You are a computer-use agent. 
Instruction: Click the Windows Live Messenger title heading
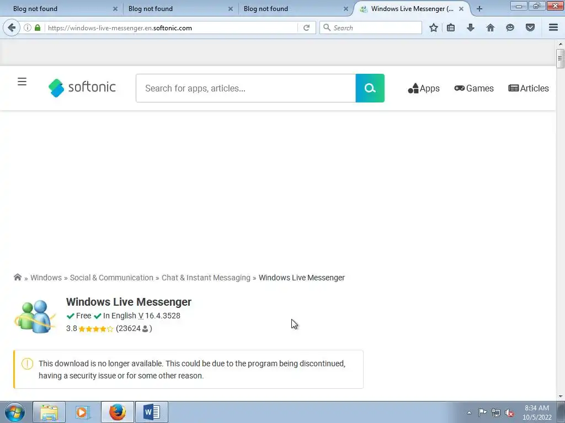pos(129,302)
